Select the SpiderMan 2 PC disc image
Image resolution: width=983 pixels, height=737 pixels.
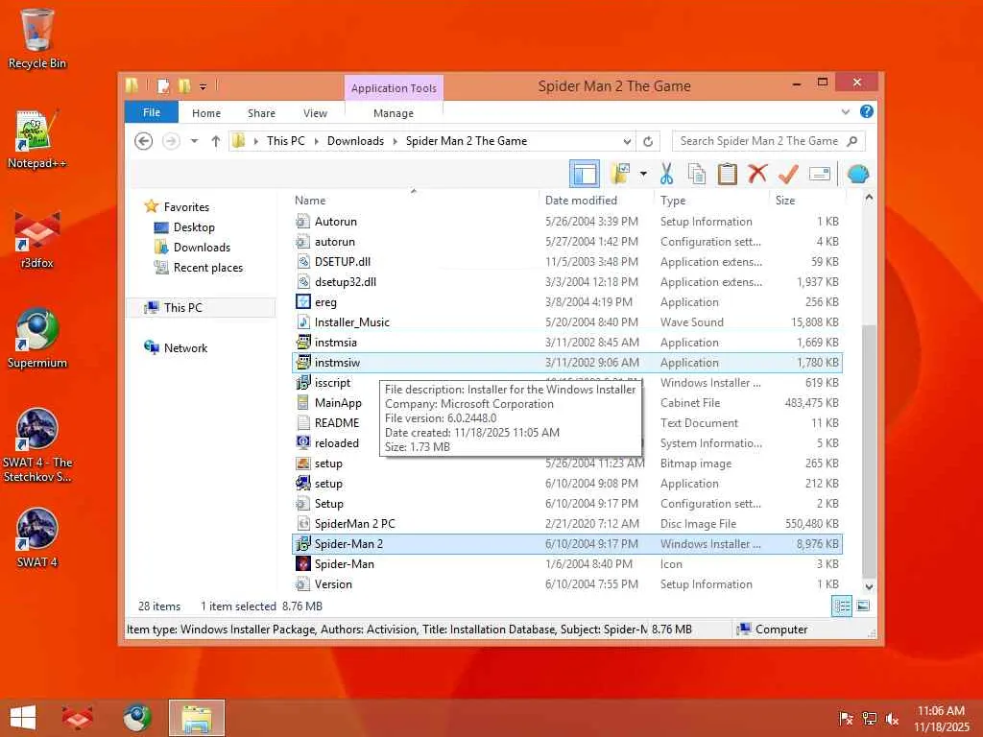coord(566,524)
